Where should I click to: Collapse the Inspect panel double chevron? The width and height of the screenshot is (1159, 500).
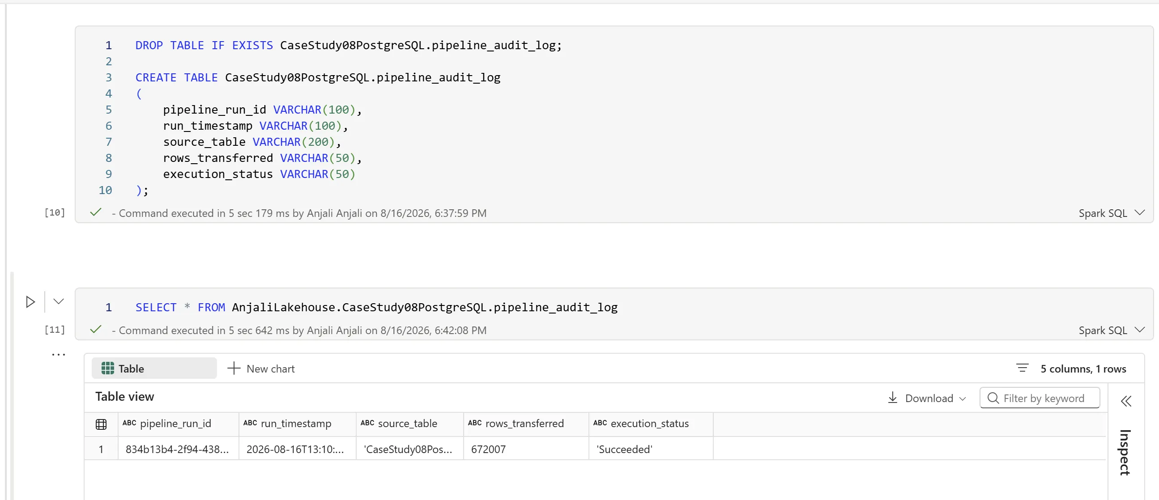coord(1126,401)
